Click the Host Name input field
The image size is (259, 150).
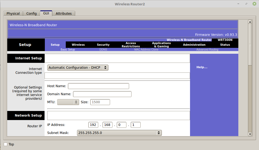(99, 86)
